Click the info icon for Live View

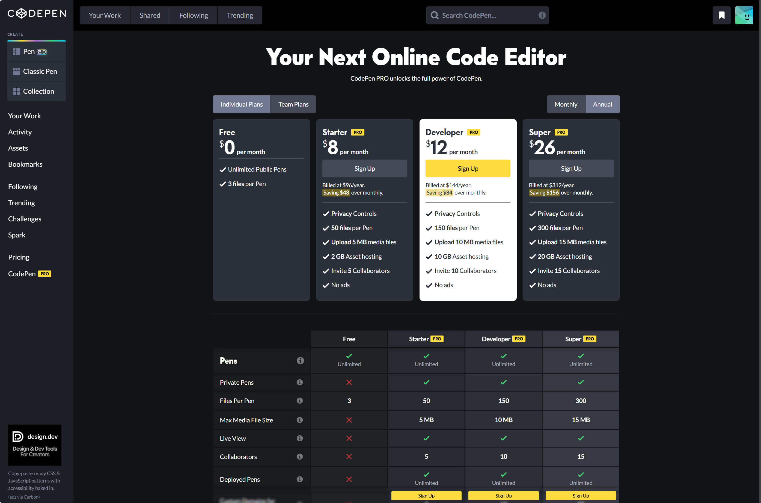tap(300, 438)
